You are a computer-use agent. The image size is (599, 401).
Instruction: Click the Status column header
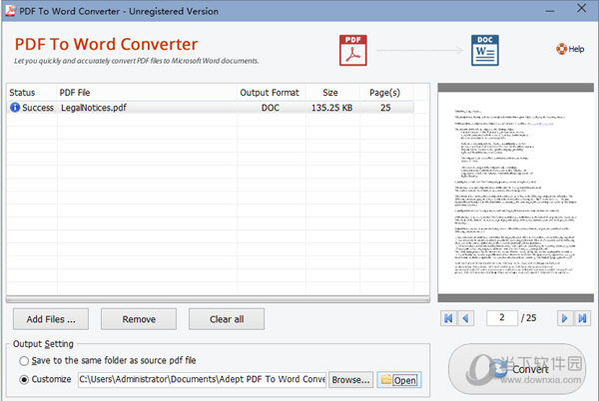pyautogui.click(x=32, y=93)
